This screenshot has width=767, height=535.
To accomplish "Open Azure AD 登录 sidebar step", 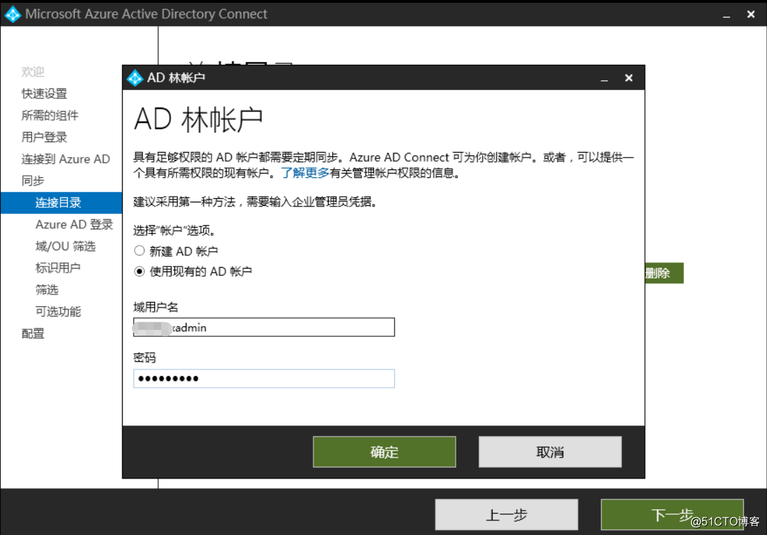I will coord(74,225).
